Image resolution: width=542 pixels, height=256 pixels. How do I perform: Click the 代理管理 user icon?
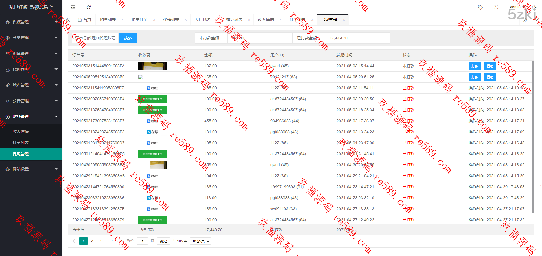[x=8, y=69]
